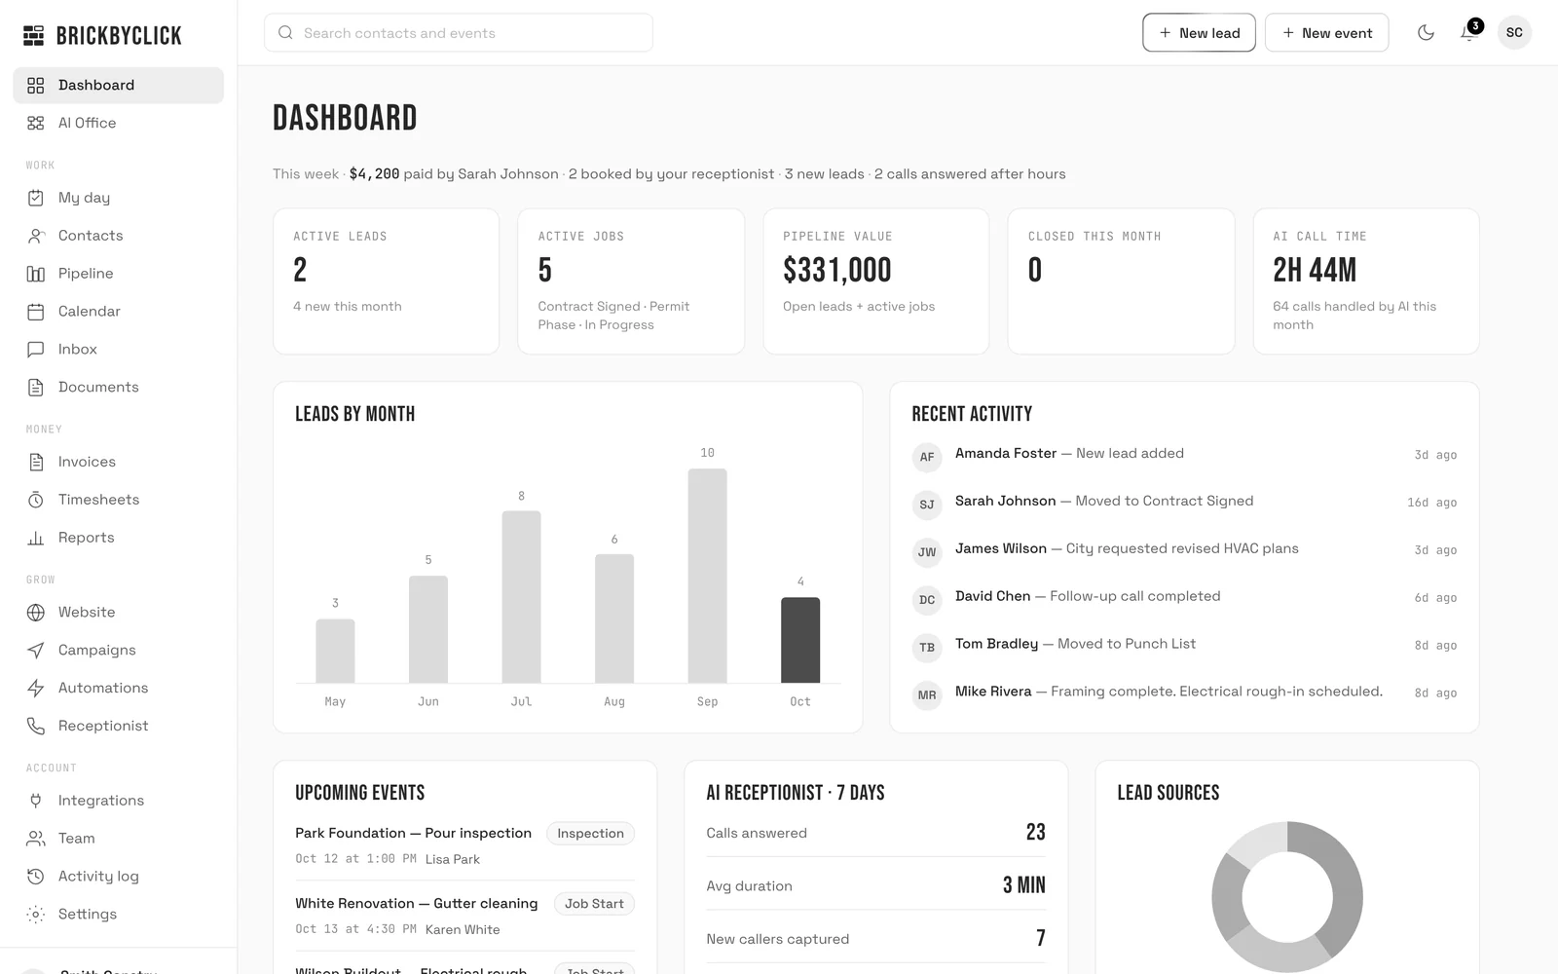
Task: Click the Active Leads stat card
Action: [386, 281]
